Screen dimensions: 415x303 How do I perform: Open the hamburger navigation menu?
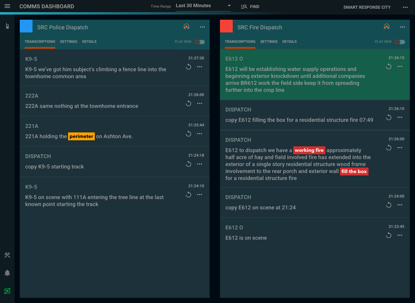[x=7, y=6]
